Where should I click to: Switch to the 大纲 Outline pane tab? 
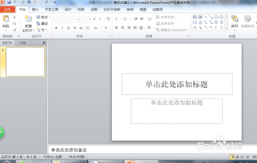tap(23, 43)
